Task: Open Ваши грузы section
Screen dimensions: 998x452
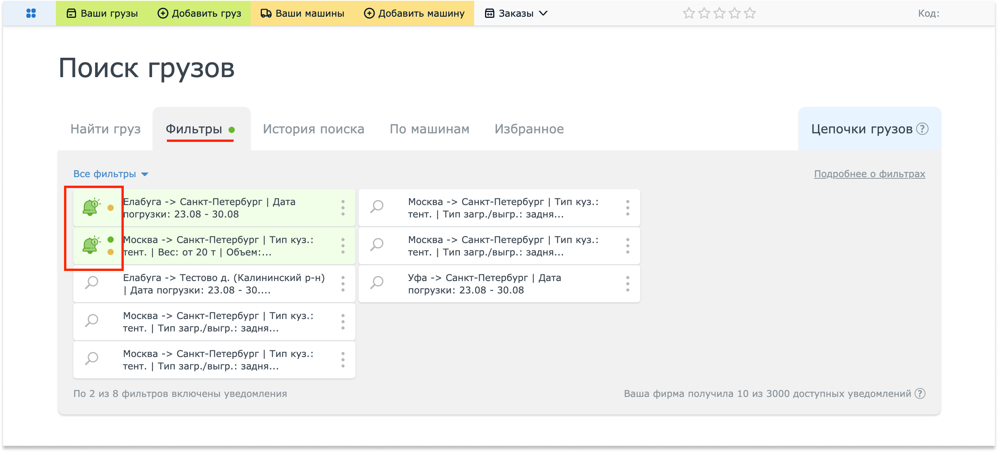Action: coord(102,13)
